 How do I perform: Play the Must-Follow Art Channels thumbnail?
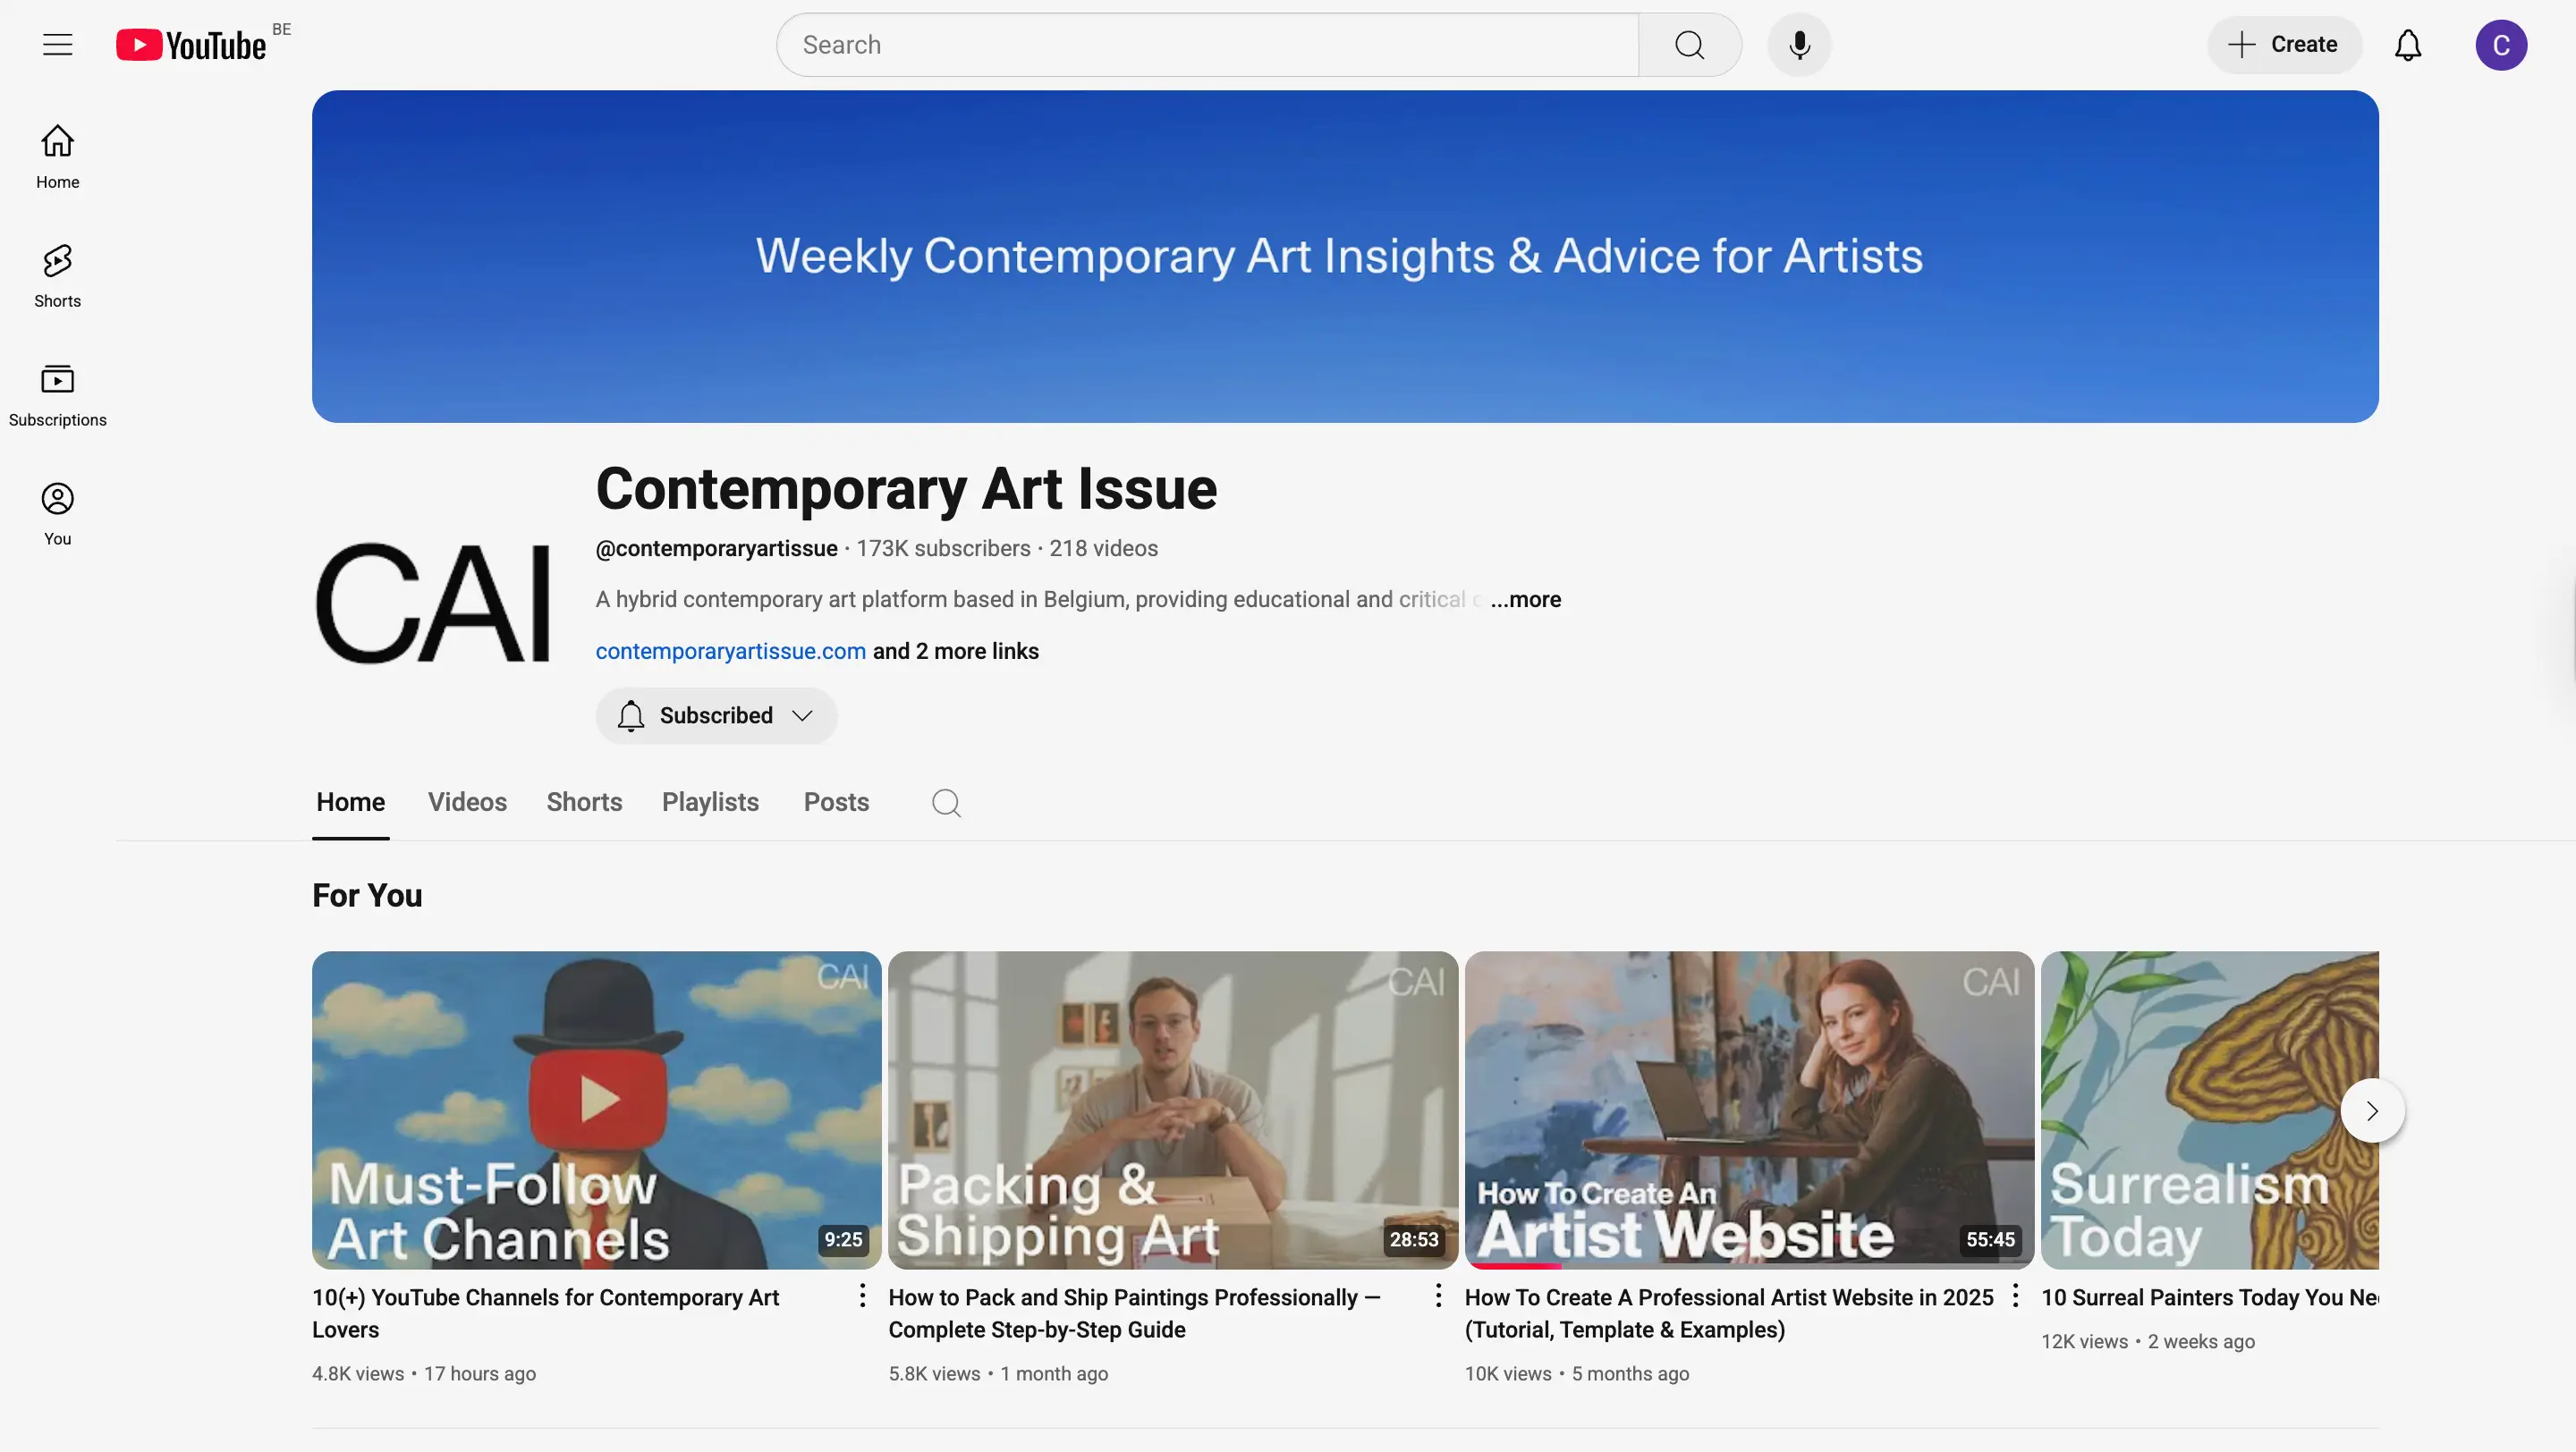coord(596,1110)
